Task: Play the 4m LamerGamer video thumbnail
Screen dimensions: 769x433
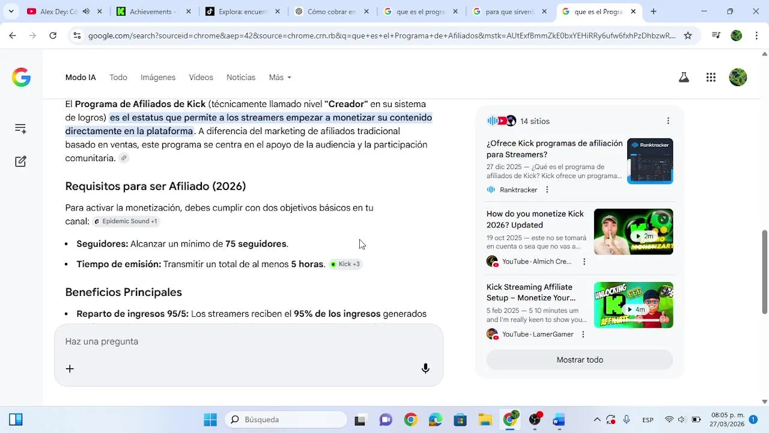Action: (x=634, y=305)
